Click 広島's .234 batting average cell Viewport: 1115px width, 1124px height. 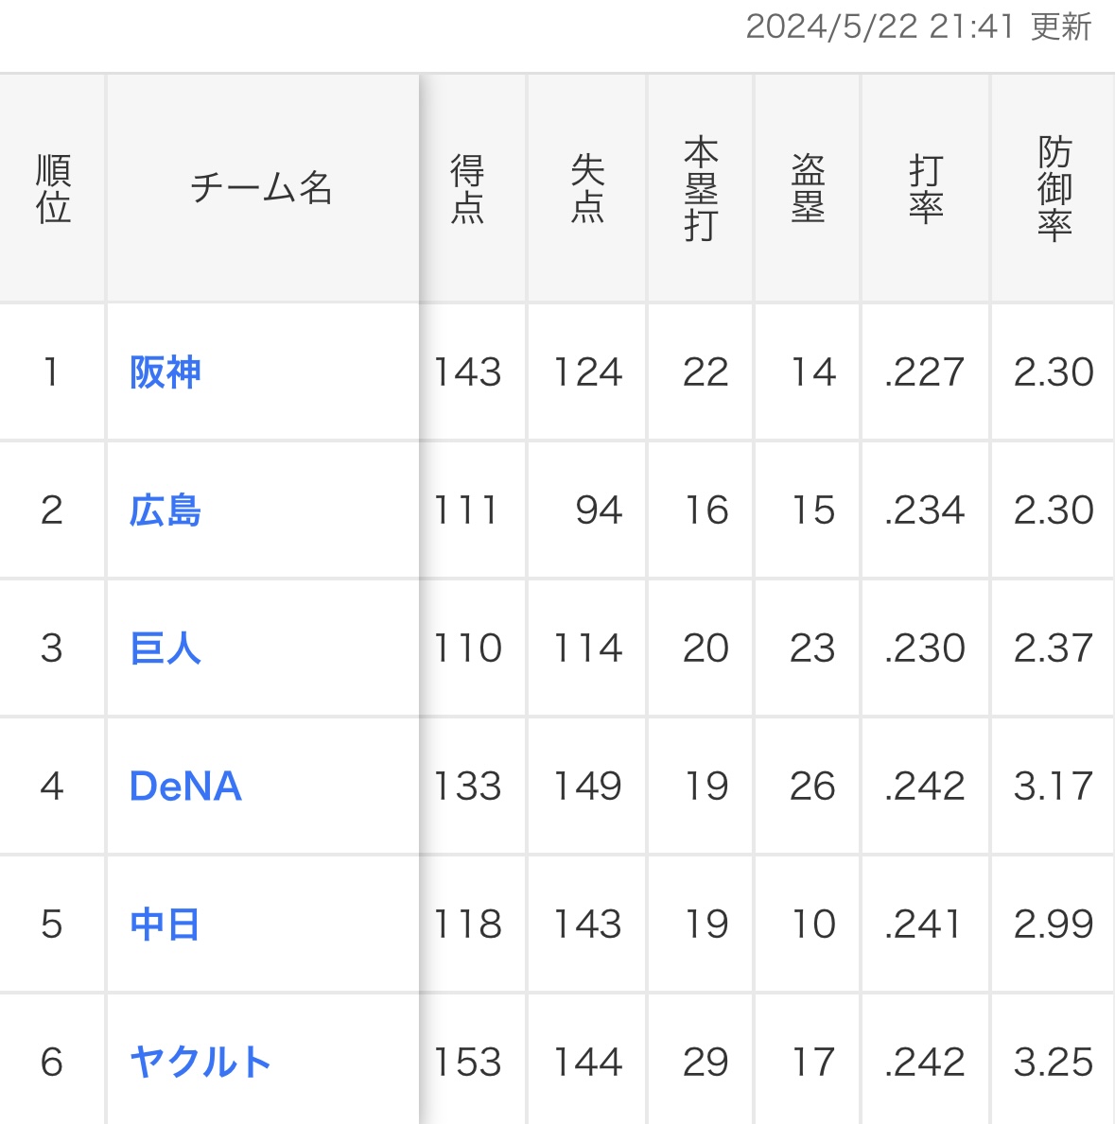pyautogui.click(x=925, y=510)
